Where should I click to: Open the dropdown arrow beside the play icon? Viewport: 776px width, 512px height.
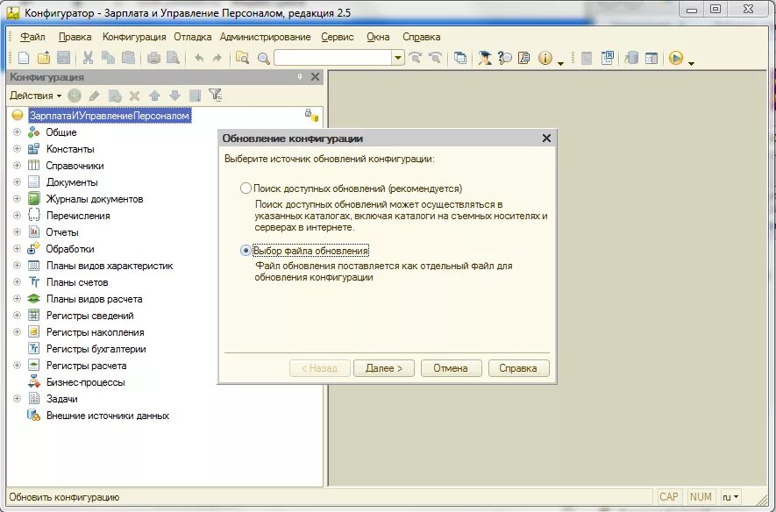[x=691, y=63]
